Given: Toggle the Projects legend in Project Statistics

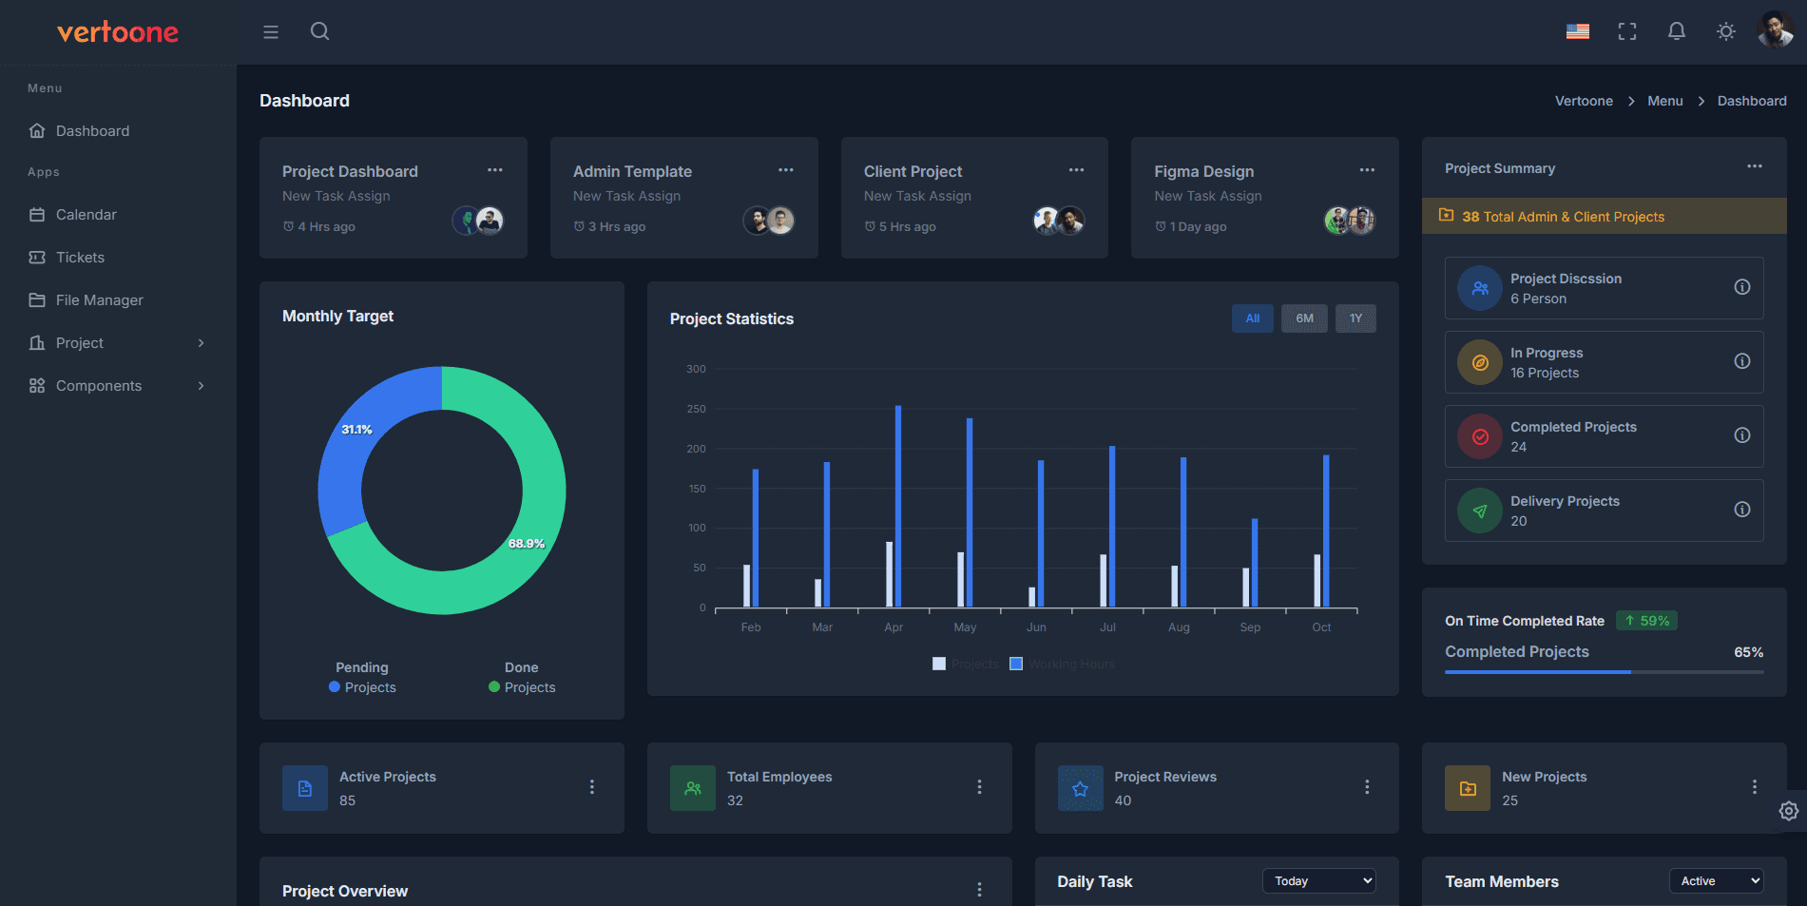Looking at the screenshot, I should (964, 663).
